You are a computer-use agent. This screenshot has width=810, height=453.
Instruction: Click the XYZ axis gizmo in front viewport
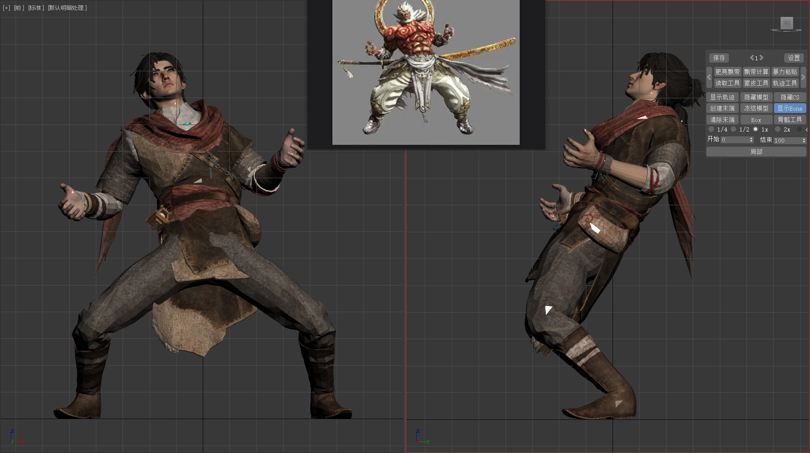point(16,437)
